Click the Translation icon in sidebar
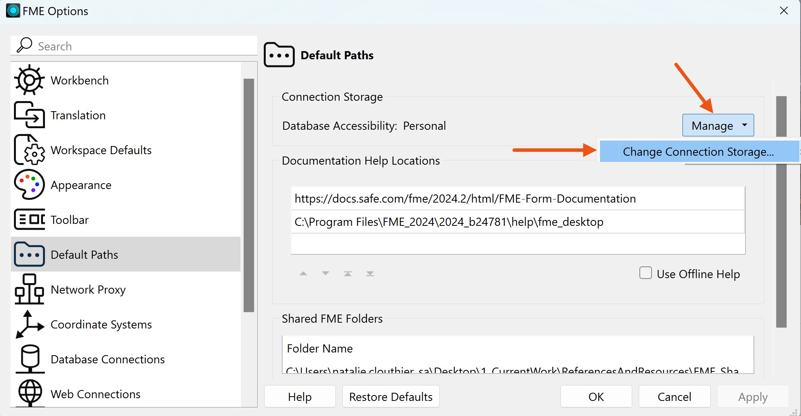This screenshot has width=801, height=416. click(x=29, y=115)
